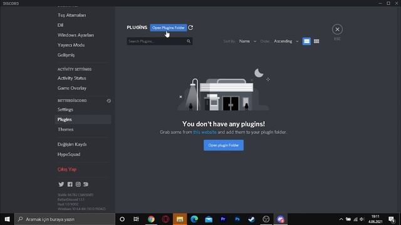Click the Open plugin Folder button below message
401x225 pixels.
[x=224, y=145]
